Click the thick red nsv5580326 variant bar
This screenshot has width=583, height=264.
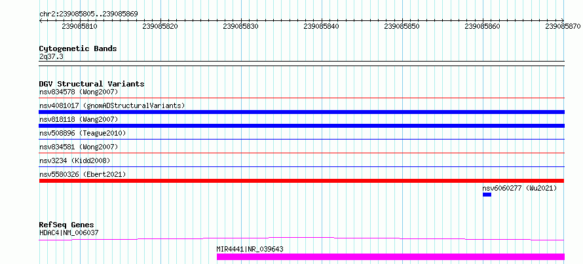coord(301,181)
